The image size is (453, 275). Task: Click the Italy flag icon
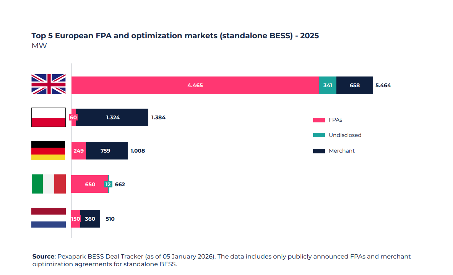pyautogui.click(x=49, y=184)
